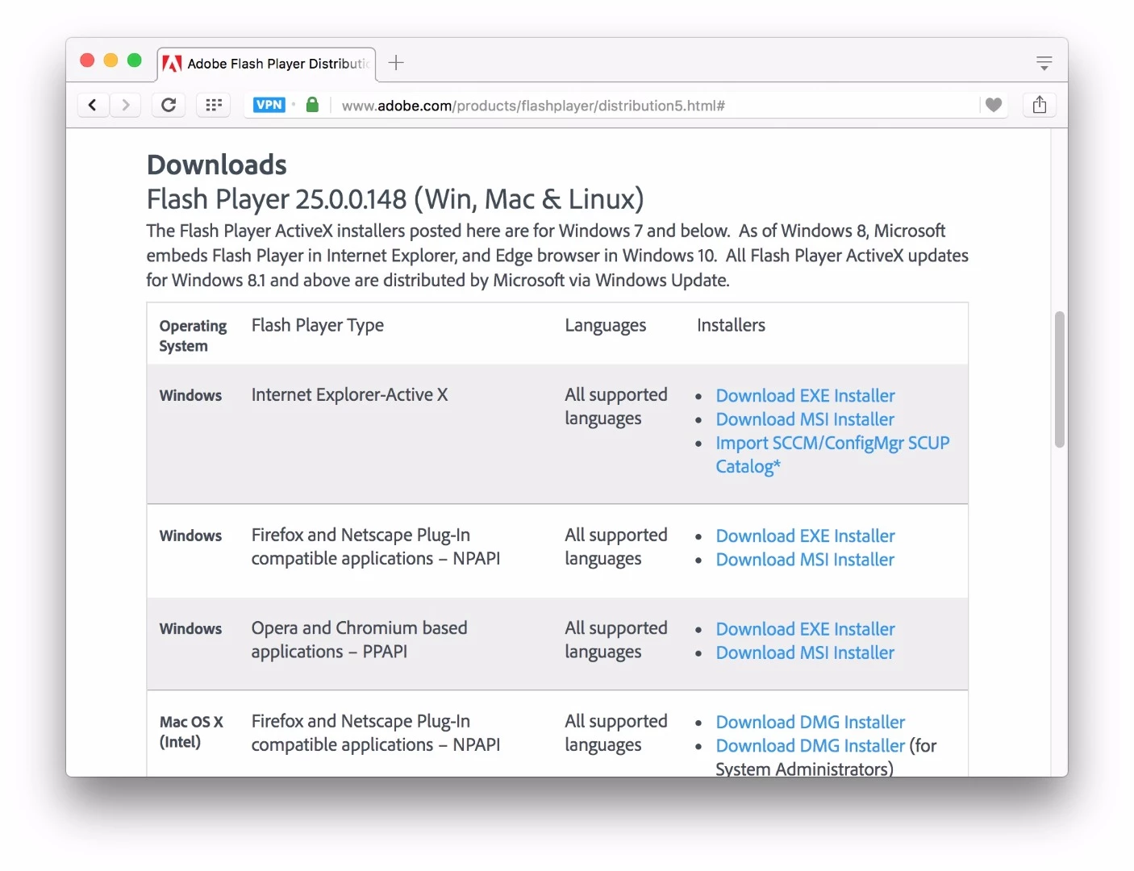Click the green fullscreen window button
The width and height of the screenshot is (1134, 871).
click(x=135, y=60)
